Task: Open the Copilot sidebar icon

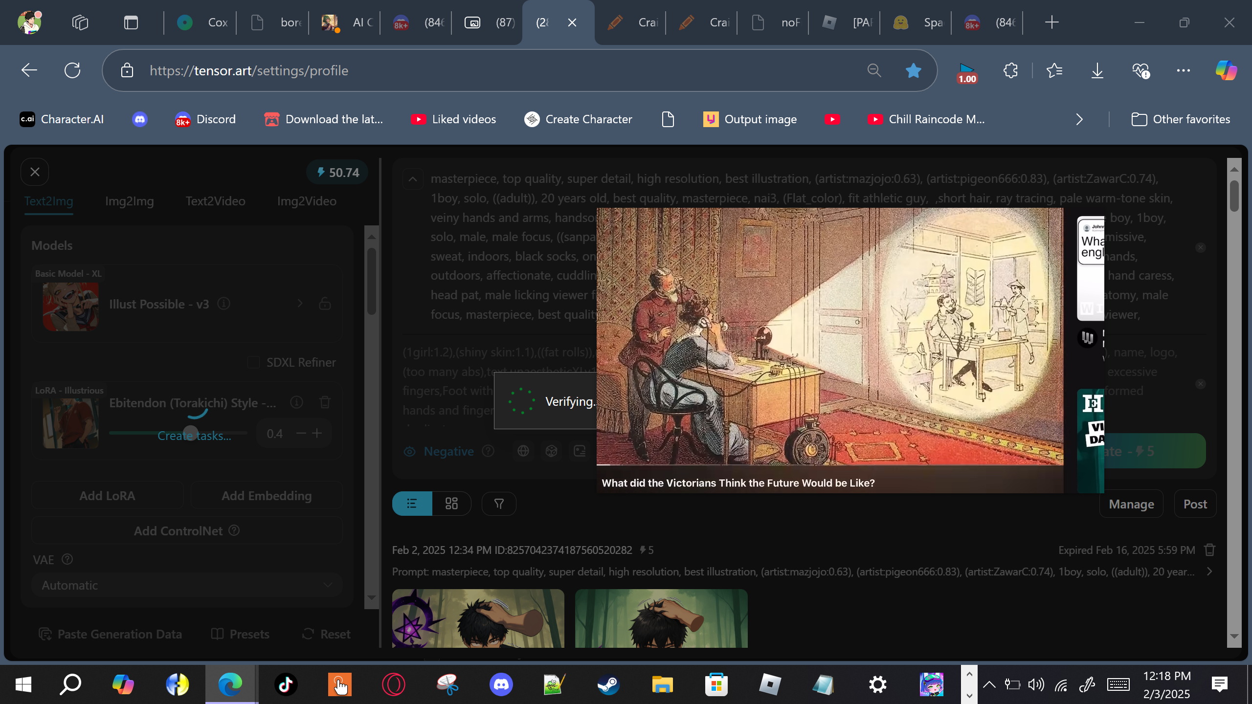Action: coord(1226,70)
